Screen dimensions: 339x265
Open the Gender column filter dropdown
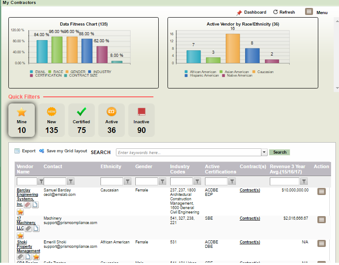(163, 181)
